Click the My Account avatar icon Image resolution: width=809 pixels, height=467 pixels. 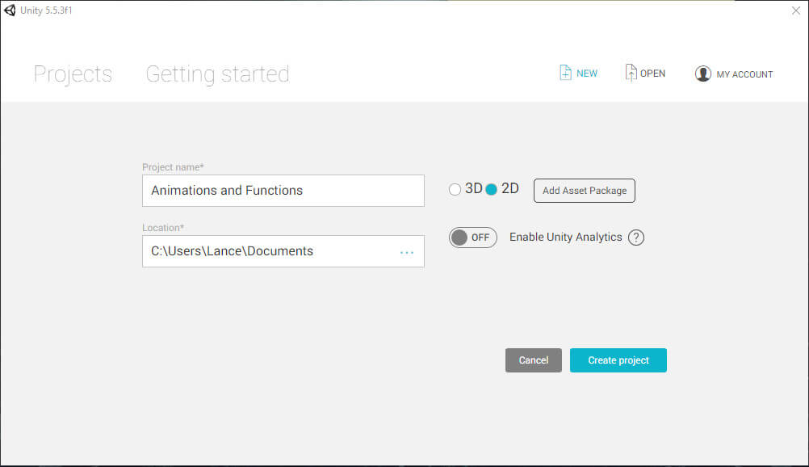pos(702,74)
